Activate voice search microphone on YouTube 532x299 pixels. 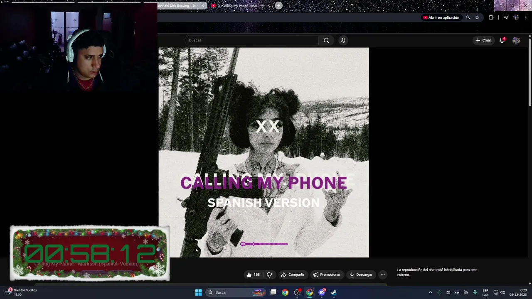point(343,40)
